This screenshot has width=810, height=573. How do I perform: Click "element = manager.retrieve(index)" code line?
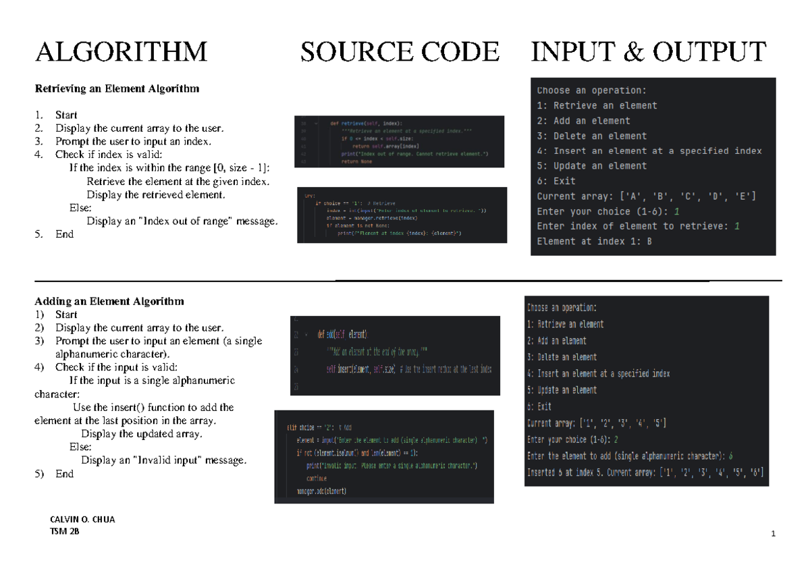(372, 219)
